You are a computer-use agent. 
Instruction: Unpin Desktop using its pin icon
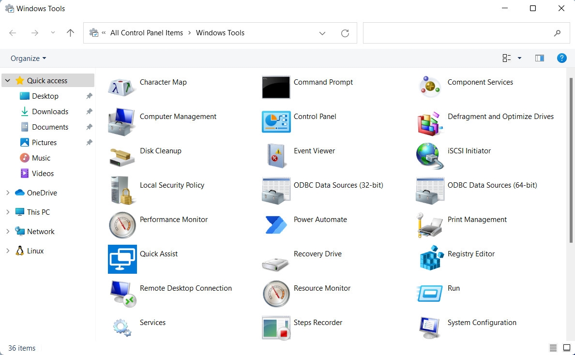tap(89, 96)
